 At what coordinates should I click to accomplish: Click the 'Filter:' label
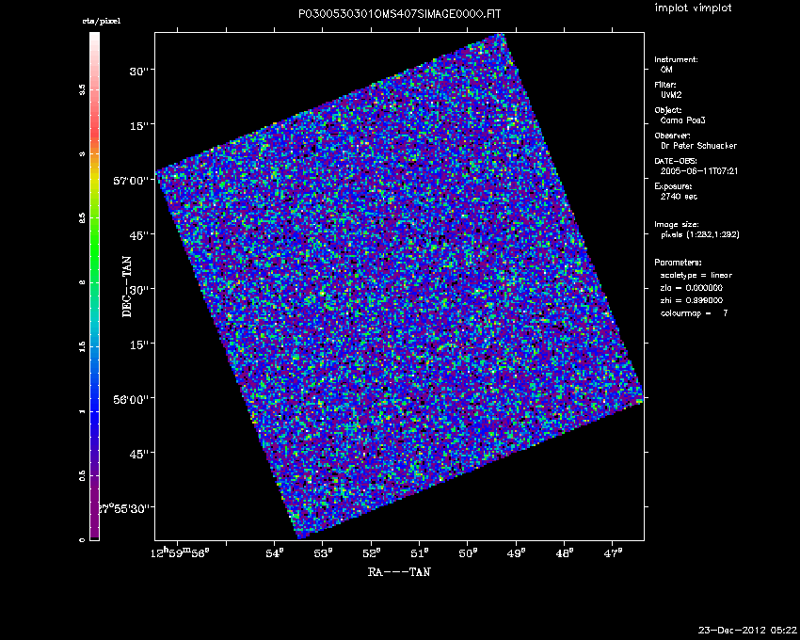coord(665,85)
